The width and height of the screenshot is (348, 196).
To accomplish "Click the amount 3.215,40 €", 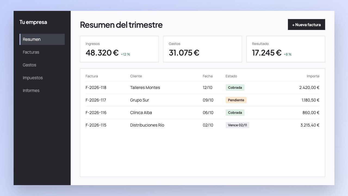I will click(310, 125).
